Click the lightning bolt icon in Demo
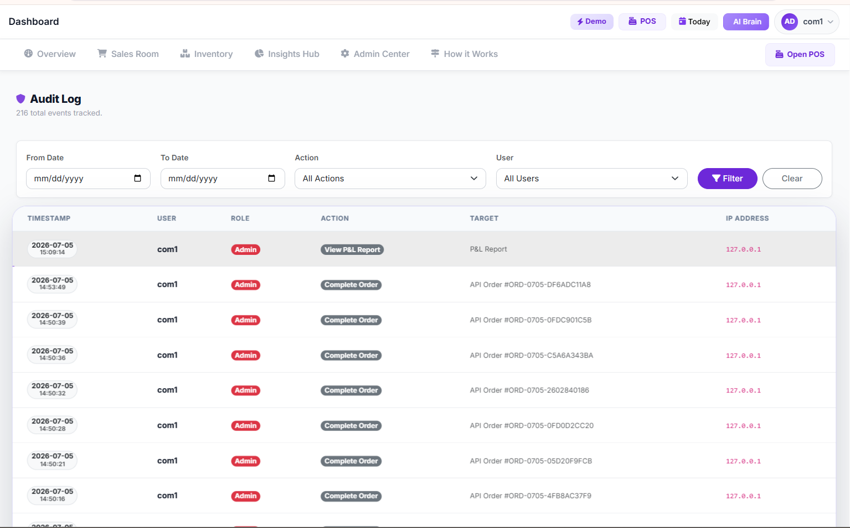This screenshot has width=850, height=528. point(580,22)
